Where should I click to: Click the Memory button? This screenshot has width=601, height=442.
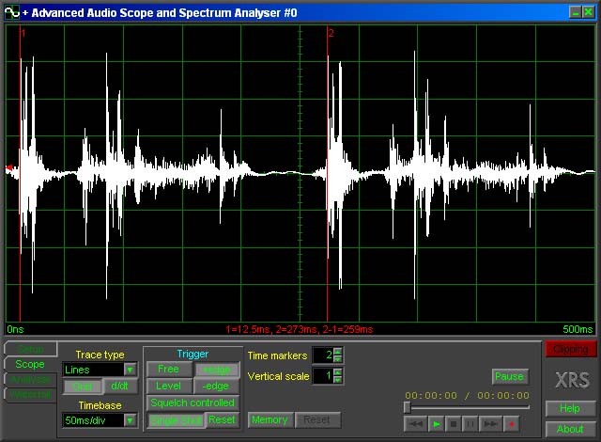[270, 420]
